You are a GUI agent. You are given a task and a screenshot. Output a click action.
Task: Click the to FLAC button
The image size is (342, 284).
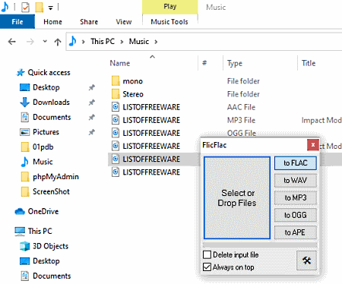coord(296,163)
